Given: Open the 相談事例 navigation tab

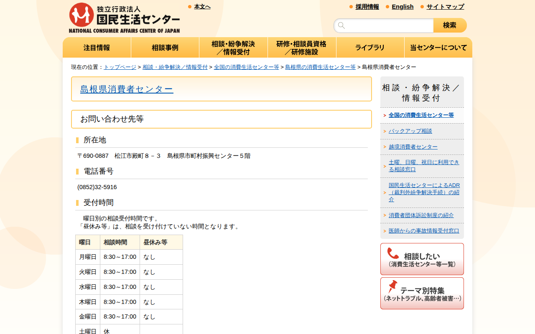Looking at the screenshot, I should (x=165, y=48).
